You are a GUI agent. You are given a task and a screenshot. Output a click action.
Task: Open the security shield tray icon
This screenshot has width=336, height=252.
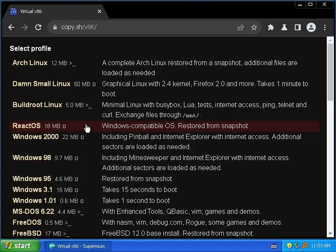click(x=289, y=246)
